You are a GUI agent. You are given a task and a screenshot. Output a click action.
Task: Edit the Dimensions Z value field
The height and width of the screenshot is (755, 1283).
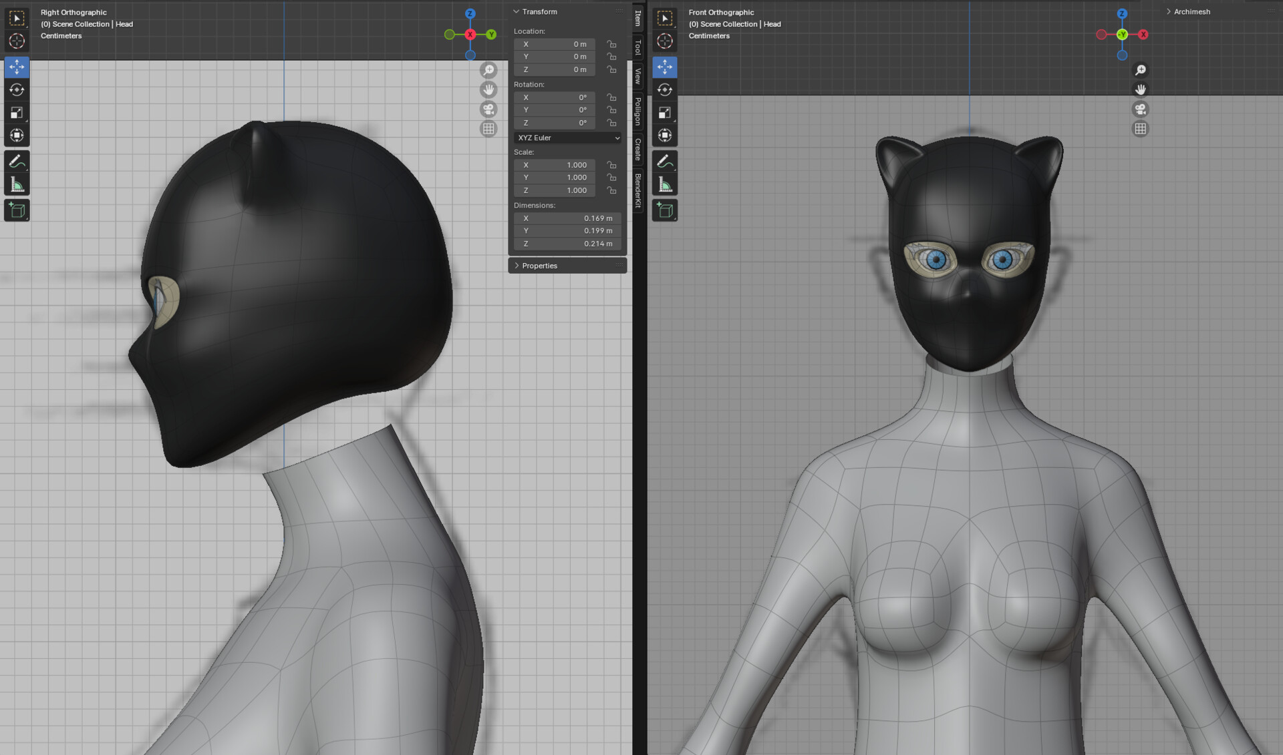[x=567, y=244]
